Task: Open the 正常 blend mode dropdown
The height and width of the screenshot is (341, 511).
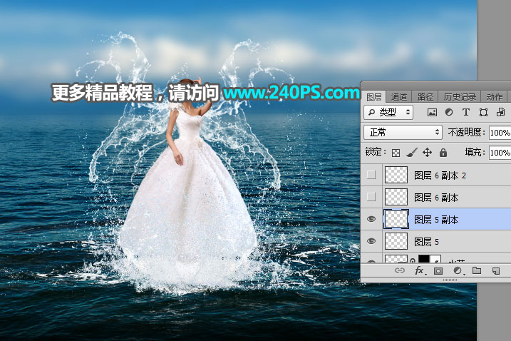Action: 403,133
